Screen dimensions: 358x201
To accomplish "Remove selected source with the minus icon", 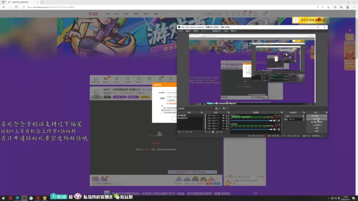I will pyautogui.click(x=209, y=132).
